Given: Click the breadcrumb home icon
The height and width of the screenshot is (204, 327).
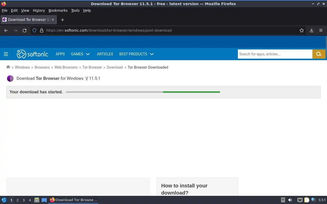Looking at the screenshot, I should pyautogui.click(x=8, y=67).
